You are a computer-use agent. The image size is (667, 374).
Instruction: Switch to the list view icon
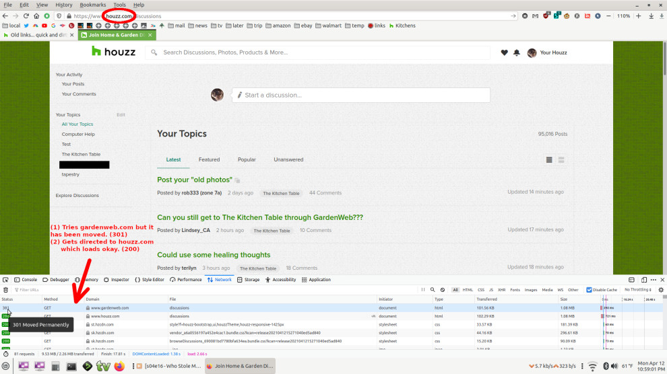[549, 159]
